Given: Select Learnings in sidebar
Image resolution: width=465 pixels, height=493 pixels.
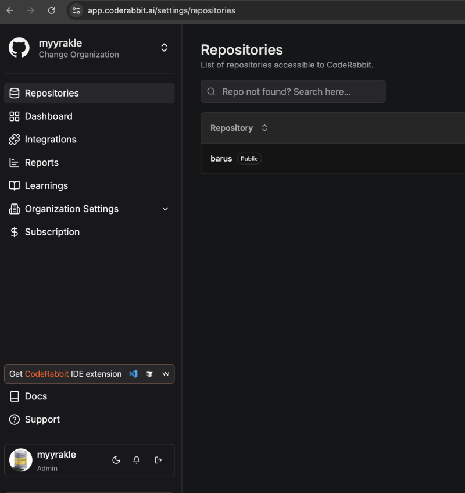Looking at the screenshot, I should (x=46, y=185).
